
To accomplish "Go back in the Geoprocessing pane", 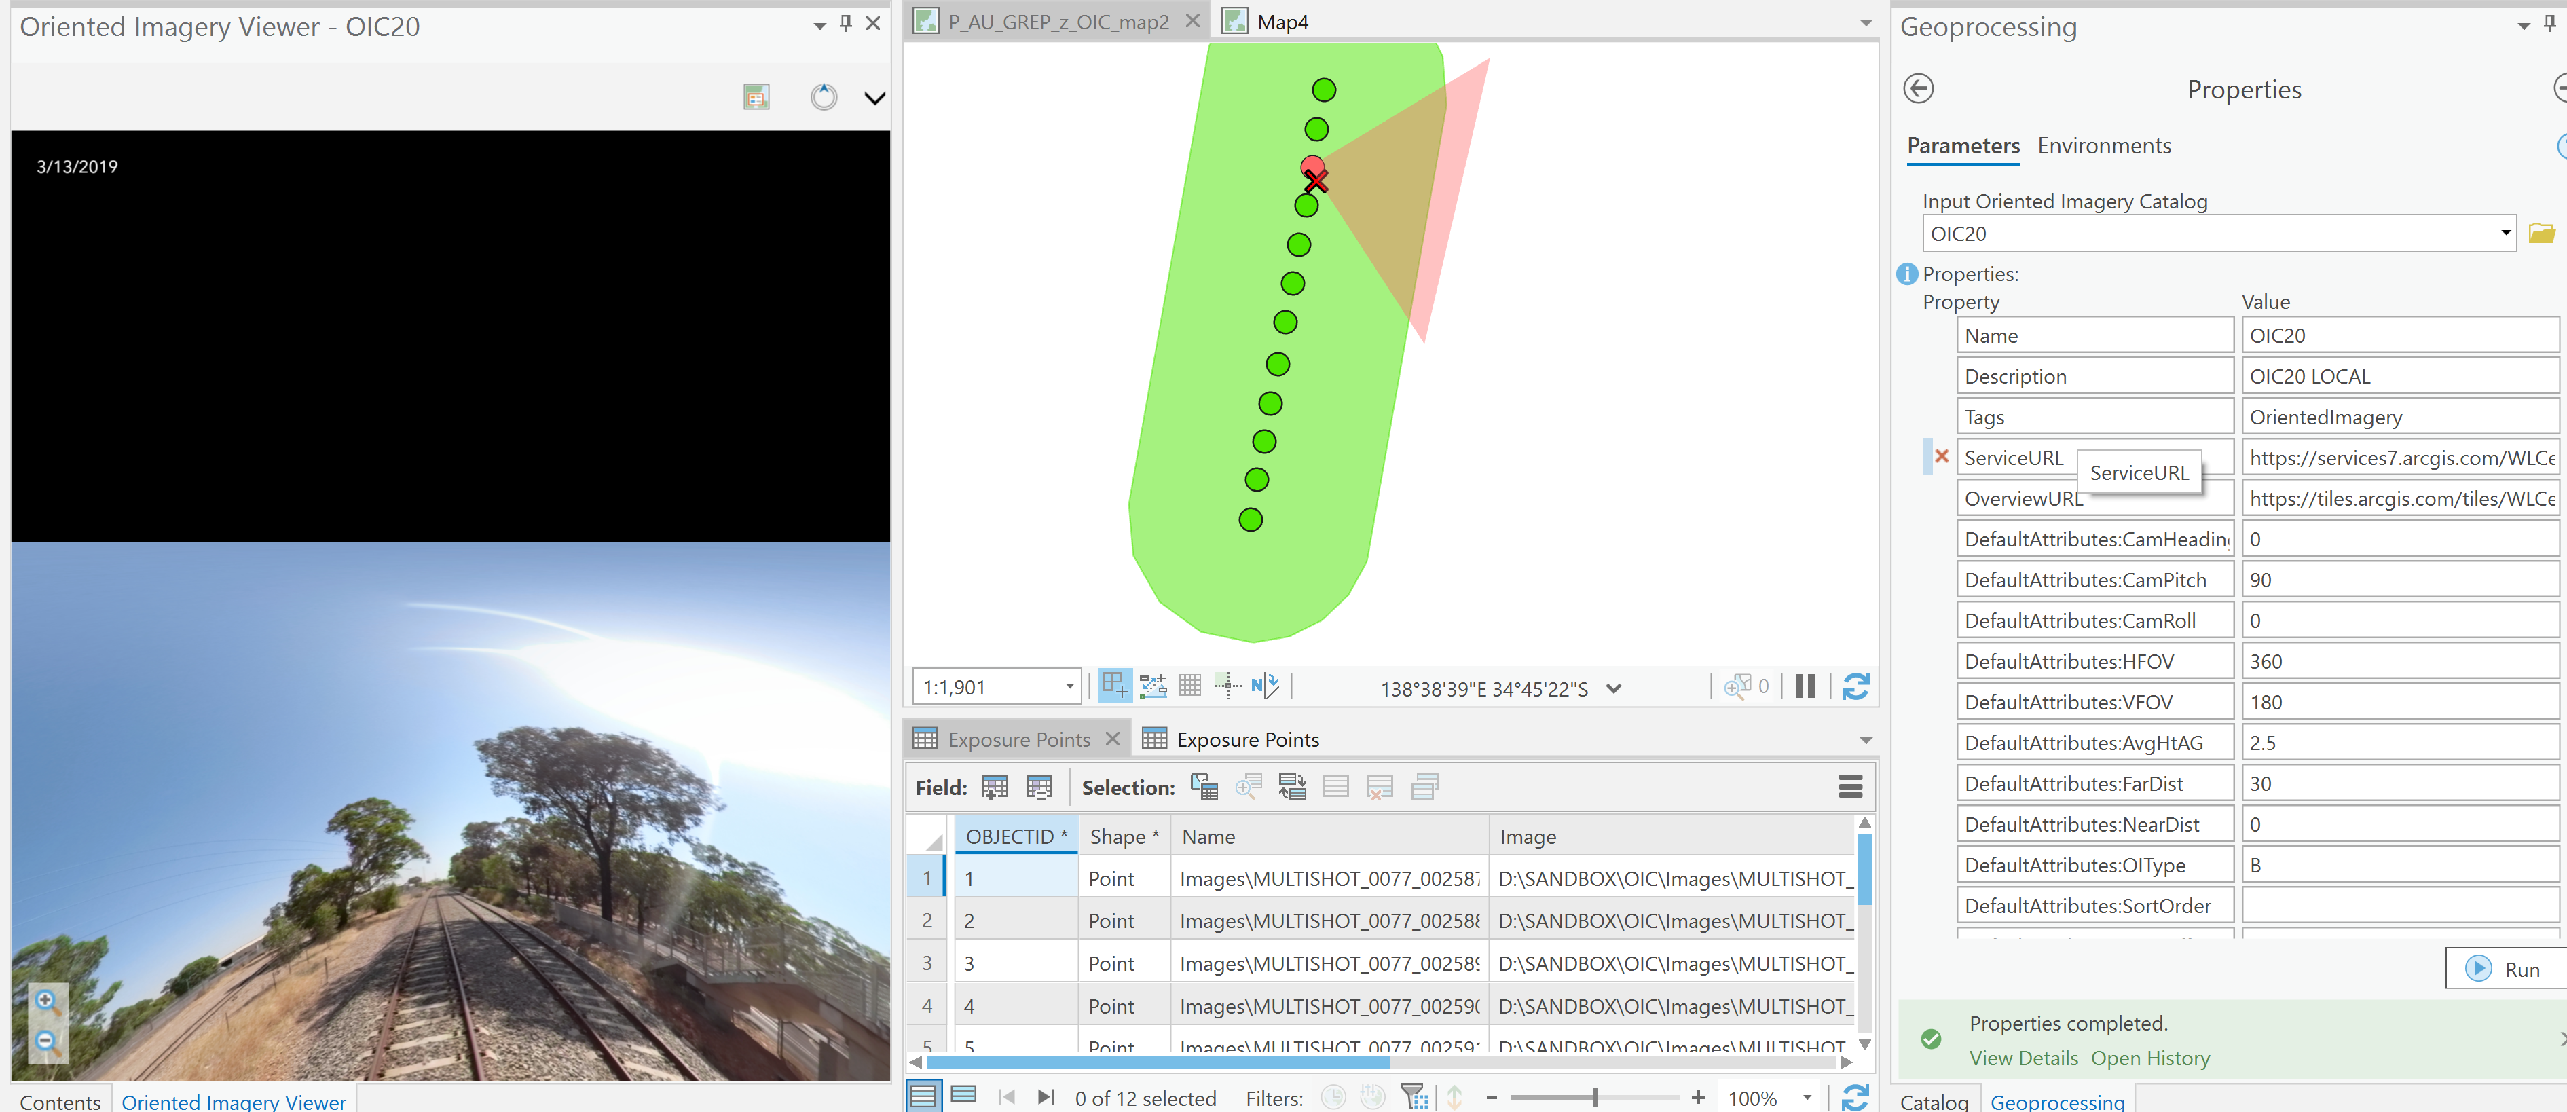I will pos(1918,89).
